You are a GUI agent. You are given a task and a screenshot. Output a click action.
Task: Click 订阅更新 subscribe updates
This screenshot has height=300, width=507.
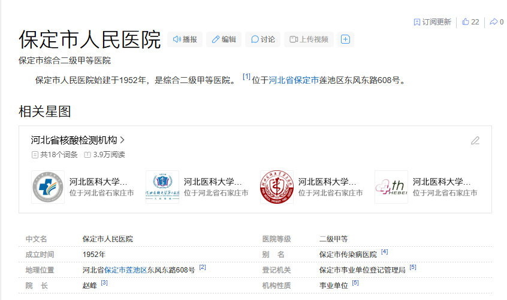coord(432,22)
